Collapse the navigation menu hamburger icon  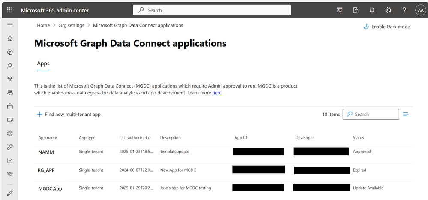click(x=10, y=25)
